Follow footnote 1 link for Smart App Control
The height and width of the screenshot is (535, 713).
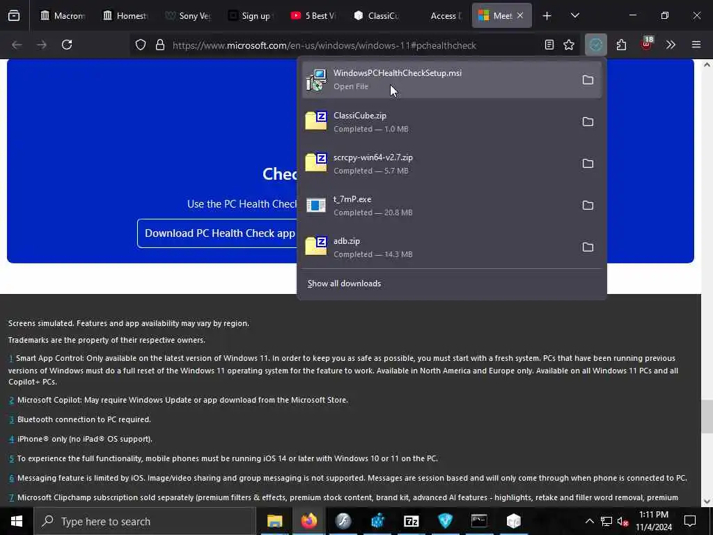(x=10, y=359)
